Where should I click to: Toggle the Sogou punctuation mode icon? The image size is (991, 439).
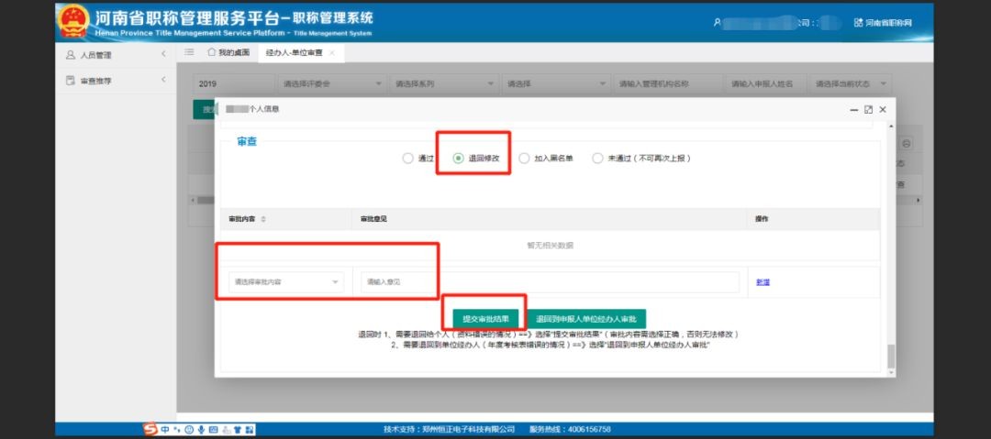click(x=177, y=430)
